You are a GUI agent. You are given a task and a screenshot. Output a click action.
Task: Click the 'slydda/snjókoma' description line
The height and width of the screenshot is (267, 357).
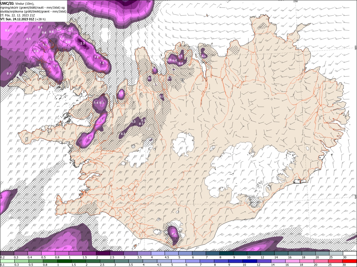click(33, 11)
